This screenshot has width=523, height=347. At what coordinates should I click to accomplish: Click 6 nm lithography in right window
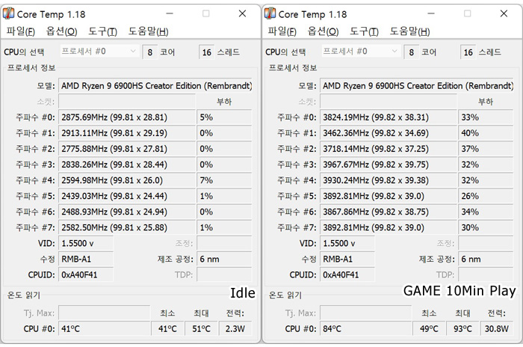coord(486,259)
